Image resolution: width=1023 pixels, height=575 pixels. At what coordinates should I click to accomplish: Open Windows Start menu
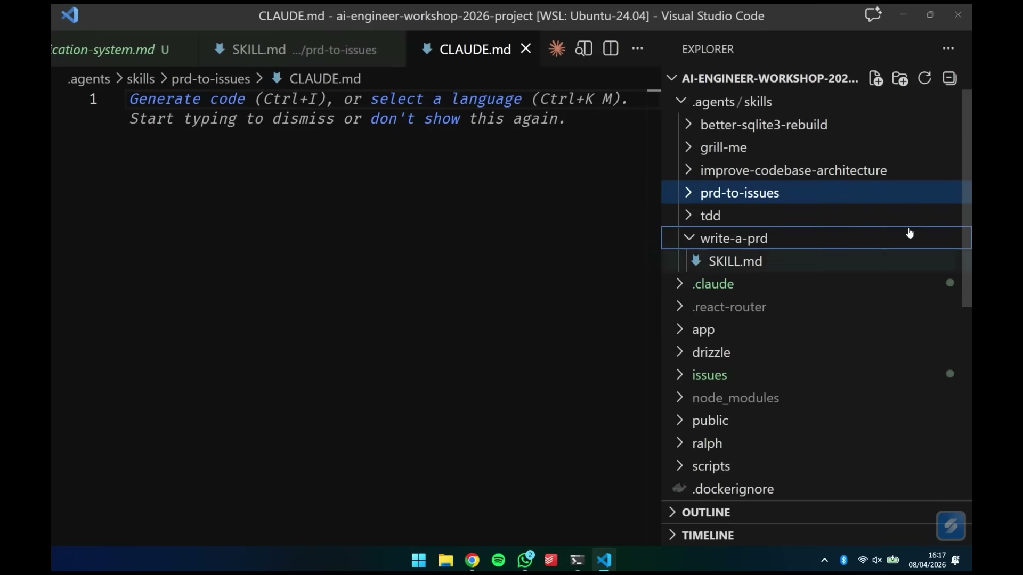pyautogui.click(x=419, y=560)
